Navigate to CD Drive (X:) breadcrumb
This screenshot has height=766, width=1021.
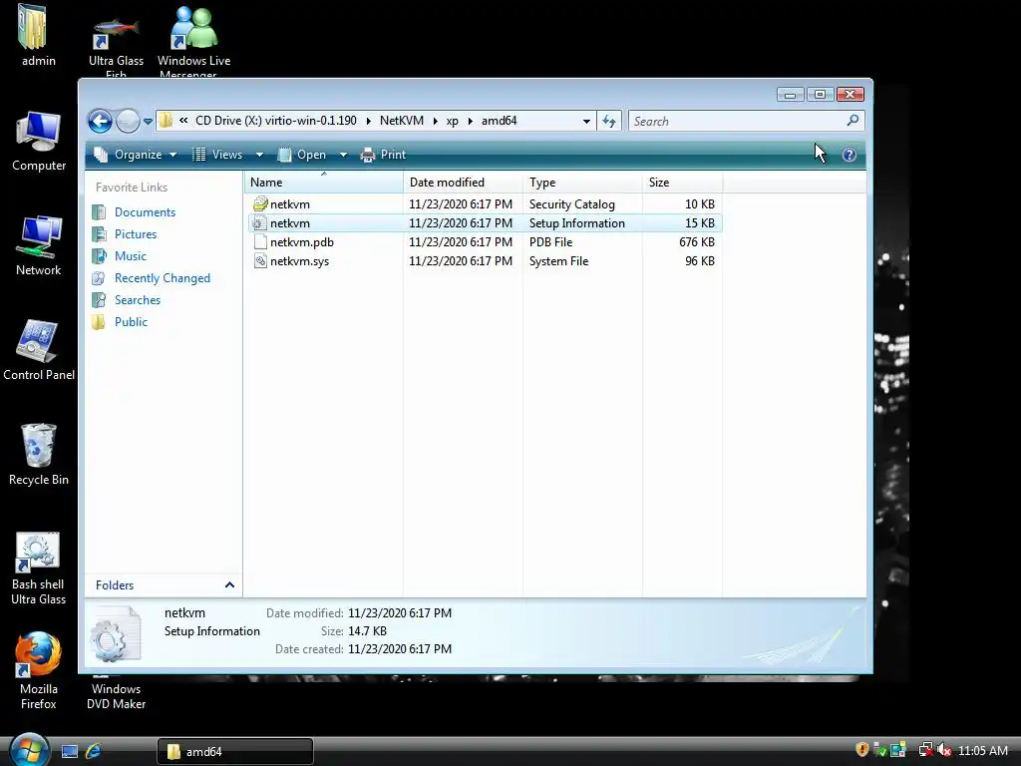pos(276,121)
